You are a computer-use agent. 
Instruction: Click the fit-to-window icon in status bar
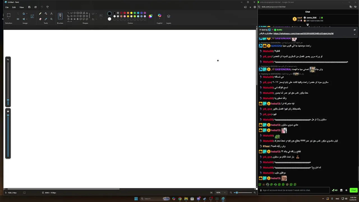[x=211, y=192]
